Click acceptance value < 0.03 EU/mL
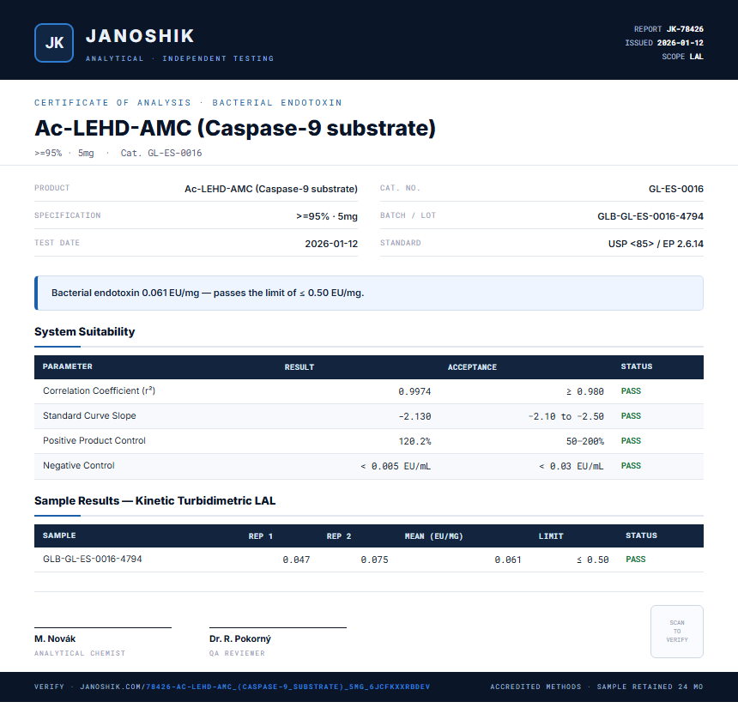 point(571,467)
